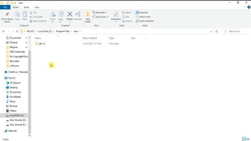
Task: Click Local Disk (C:) in address bar
Action: click(x=45, y=31)
